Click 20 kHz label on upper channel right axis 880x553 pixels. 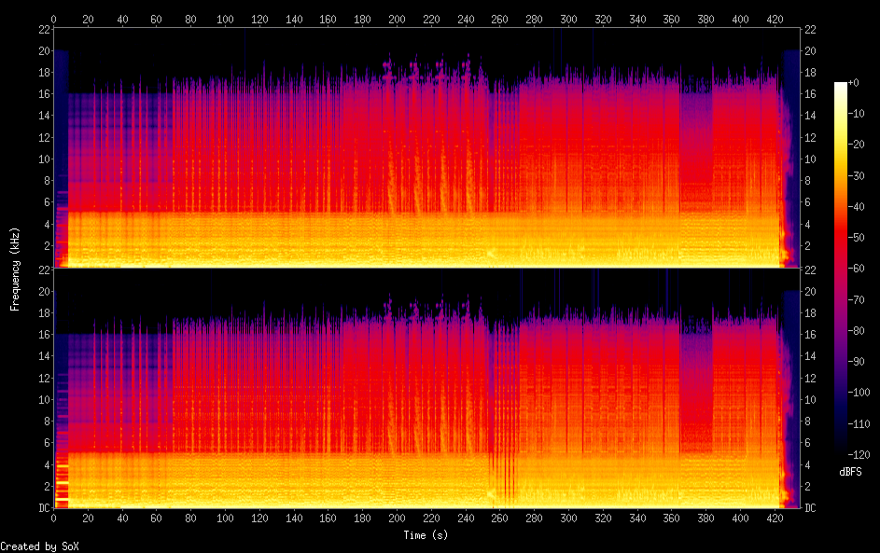tap(810, 50)
